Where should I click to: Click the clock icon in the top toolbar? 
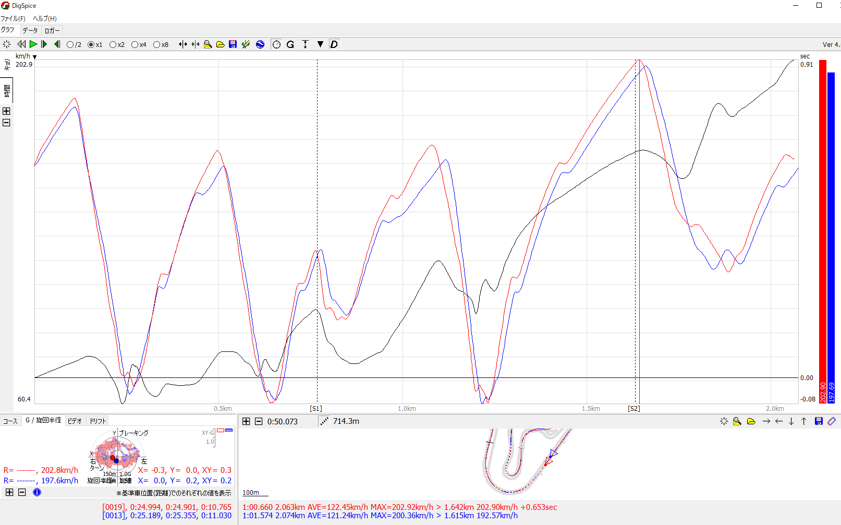coord(276,44)
